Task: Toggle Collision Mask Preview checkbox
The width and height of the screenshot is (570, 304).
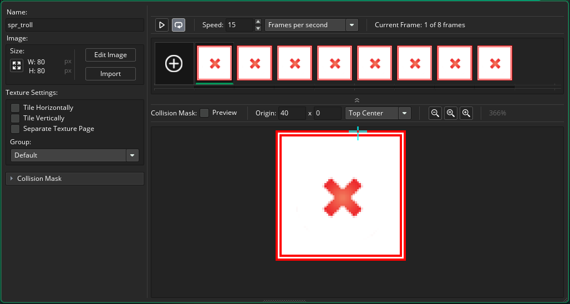Action: (x=205, y=113)
